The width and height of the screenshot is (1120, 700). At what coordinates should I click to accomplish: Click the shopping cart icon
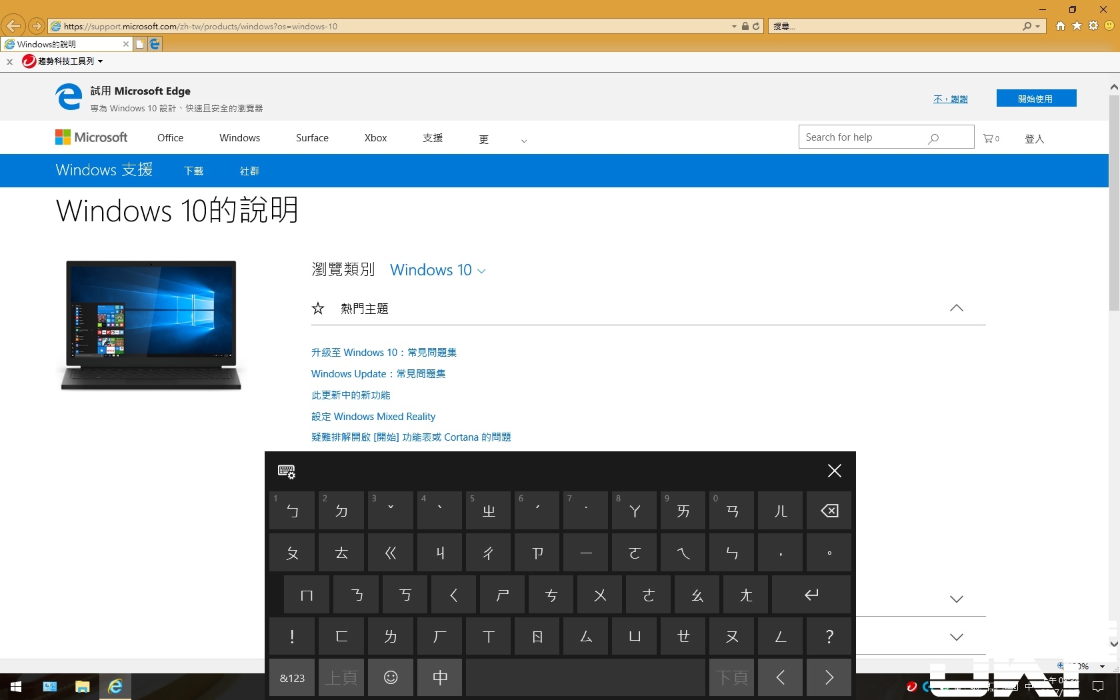pyautogui.click(x=989, y=138)
